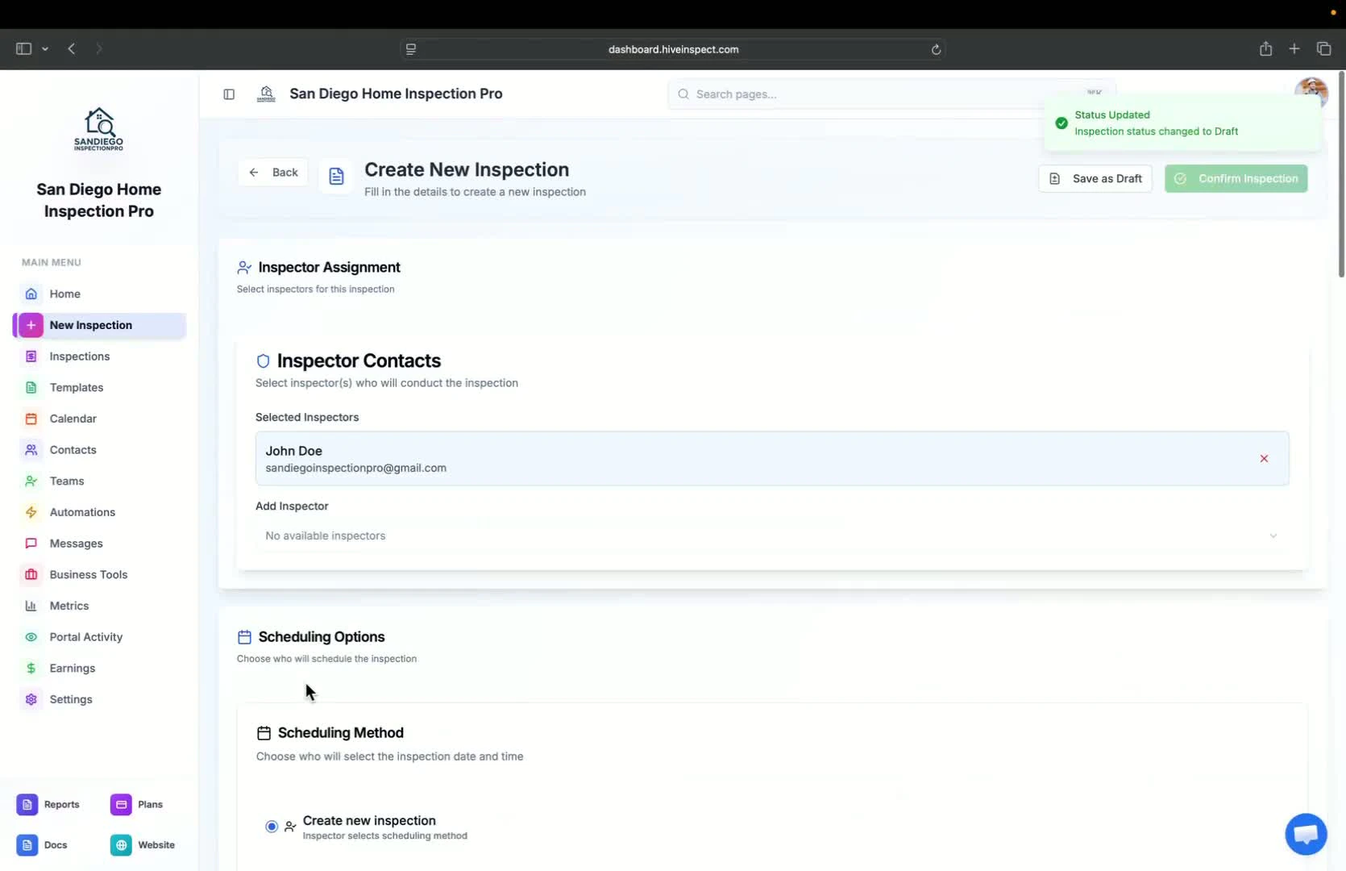The image size is (1346, 871).
Task: Click the page settings icon in address bar
Action: tap(411, 49)
